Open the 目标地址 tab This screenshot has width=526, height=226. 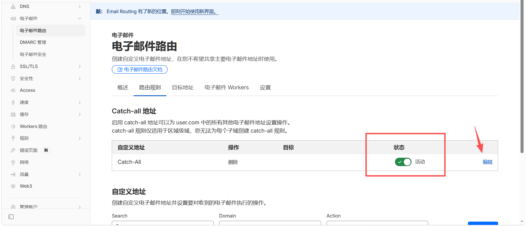click(183, 88)
